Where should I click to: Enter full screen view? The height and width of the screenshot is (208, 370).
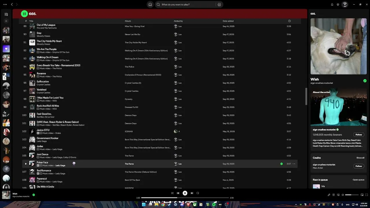(x=367, y=195)
